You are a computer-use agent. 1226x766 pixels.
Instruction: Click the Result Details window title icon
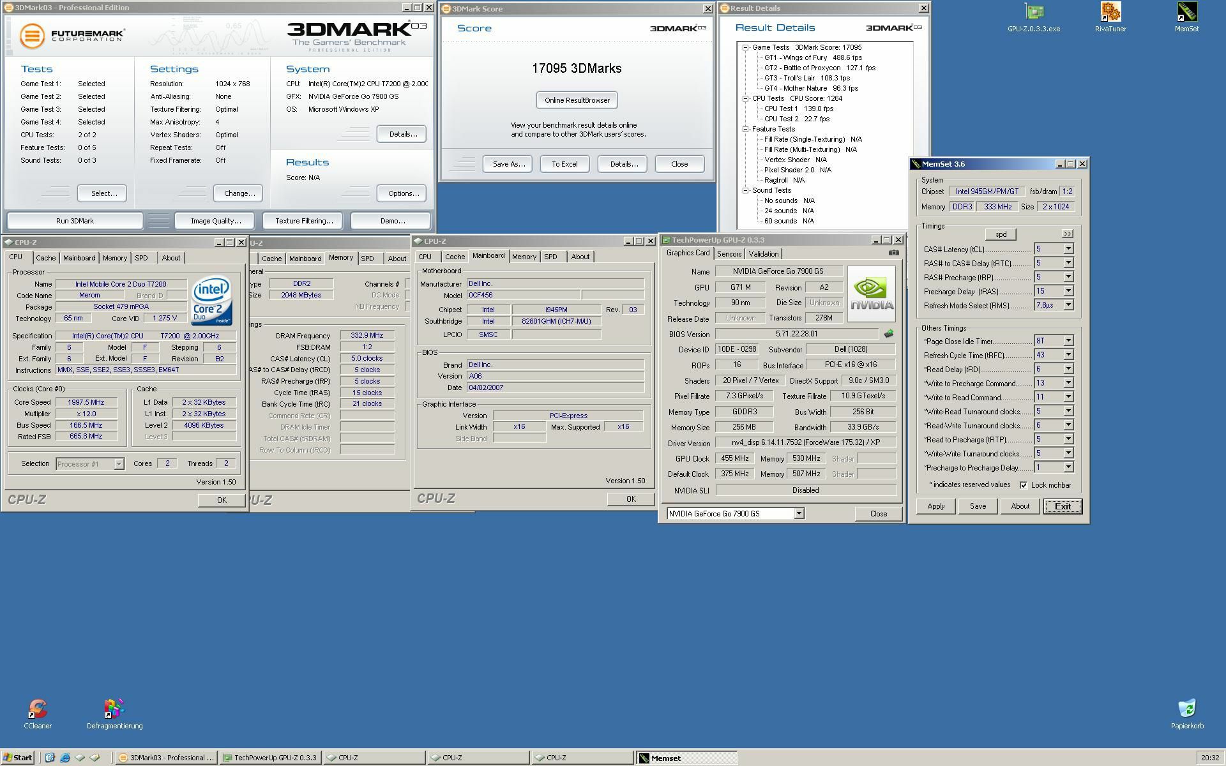point(725,8)
